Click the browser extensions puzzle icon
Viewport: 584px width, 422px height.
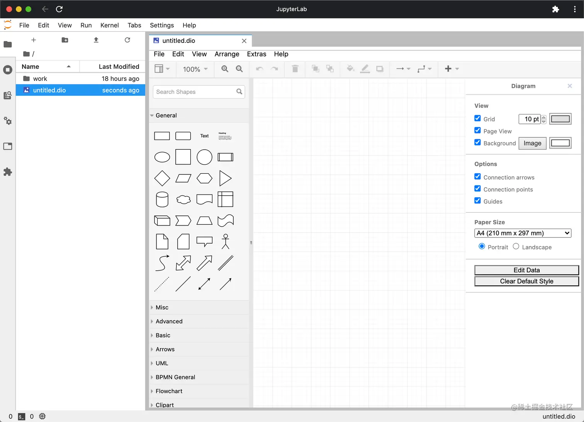555,9
